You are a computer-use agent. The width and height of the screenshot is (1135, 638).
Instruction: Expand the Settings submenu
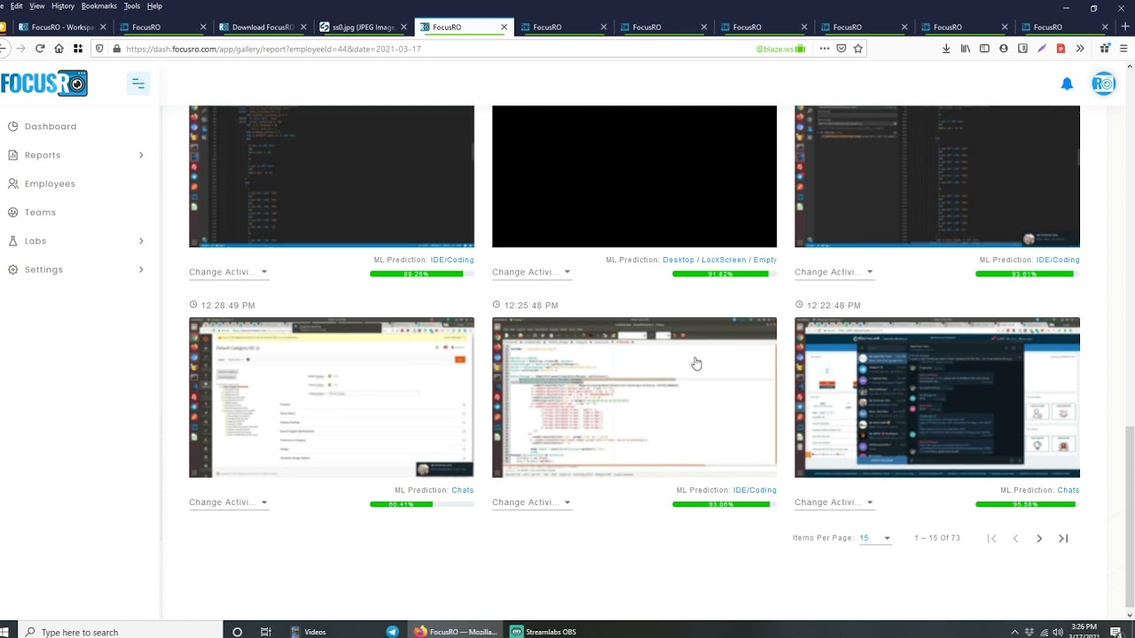[x=141, y=269]
